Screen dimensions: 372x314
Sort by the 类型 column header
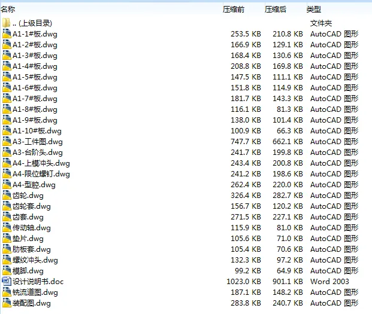[x=314, y=10]
